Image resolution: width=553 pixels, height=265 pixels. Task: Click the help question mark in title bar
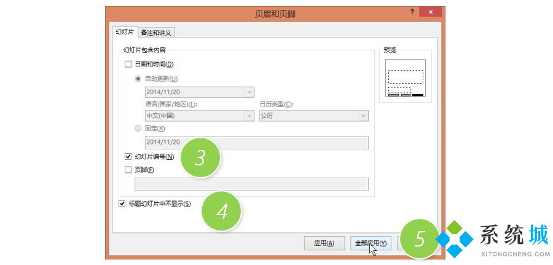pyautogui.click(x=411, y=12)
